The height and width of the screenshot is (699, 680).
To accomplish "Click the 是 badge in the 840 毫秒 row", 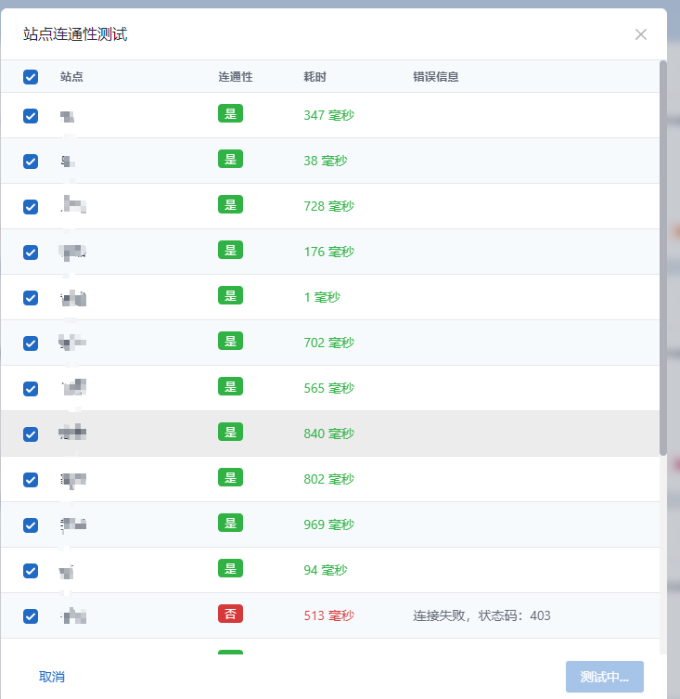I will tap(230, 432).
